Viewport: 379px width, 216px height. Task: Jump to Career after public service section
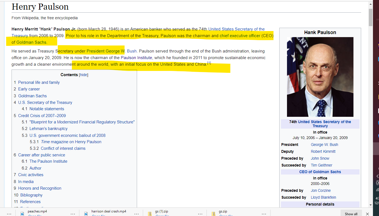click(x=41, y=155)
